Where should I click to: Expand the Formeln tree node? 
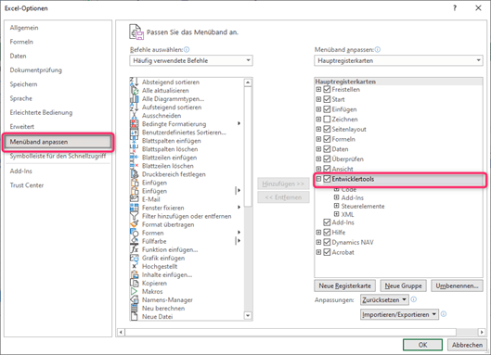tap(318, 139)
